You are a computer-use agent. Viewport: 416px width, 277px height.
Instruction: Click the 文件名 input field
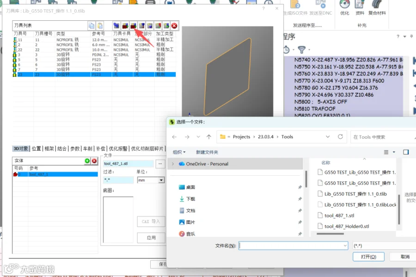[x=293, y=246]
